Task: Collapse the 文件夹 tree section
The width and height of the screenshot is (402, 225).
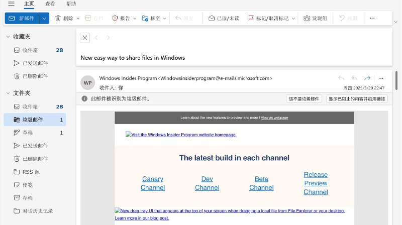Action: 8,93
